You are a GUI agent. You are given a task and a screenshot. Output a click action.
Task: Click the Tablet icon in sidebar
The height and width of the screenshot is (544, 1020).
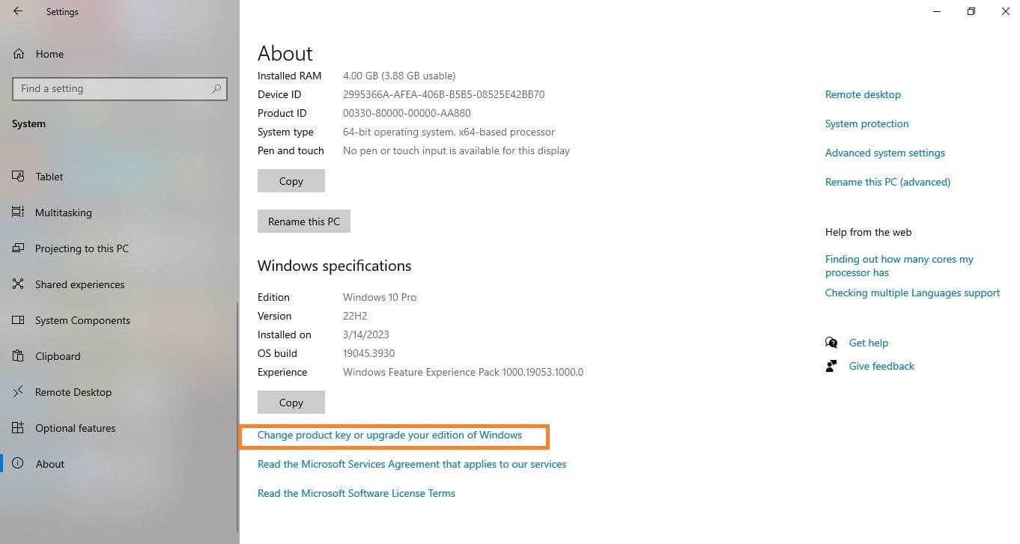(19, 177)
